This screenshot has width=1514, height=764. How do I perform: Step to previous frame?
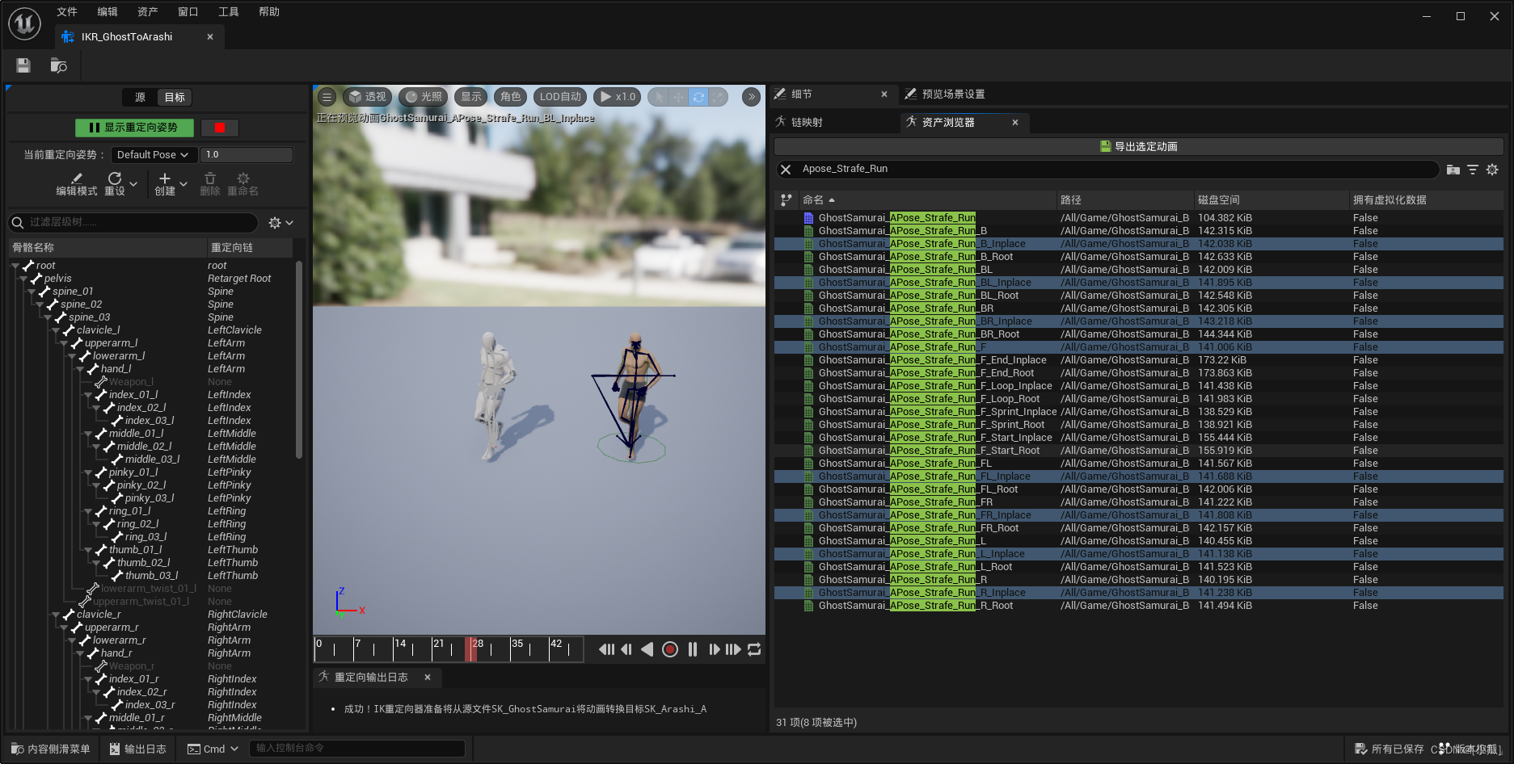click(626, 649)
